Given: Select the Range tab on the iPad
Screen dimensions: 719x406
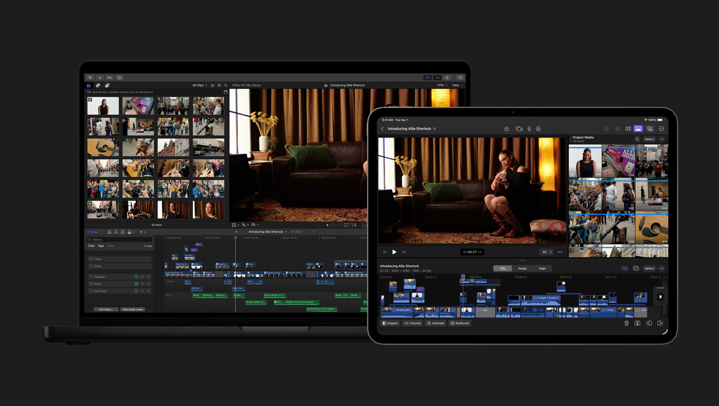Looking at the screenshot, I should pos(522,268).
